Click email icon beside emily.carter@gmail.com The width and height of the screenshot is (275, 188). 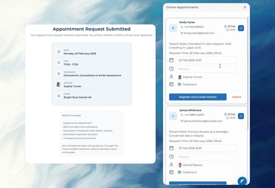[182, 33]
